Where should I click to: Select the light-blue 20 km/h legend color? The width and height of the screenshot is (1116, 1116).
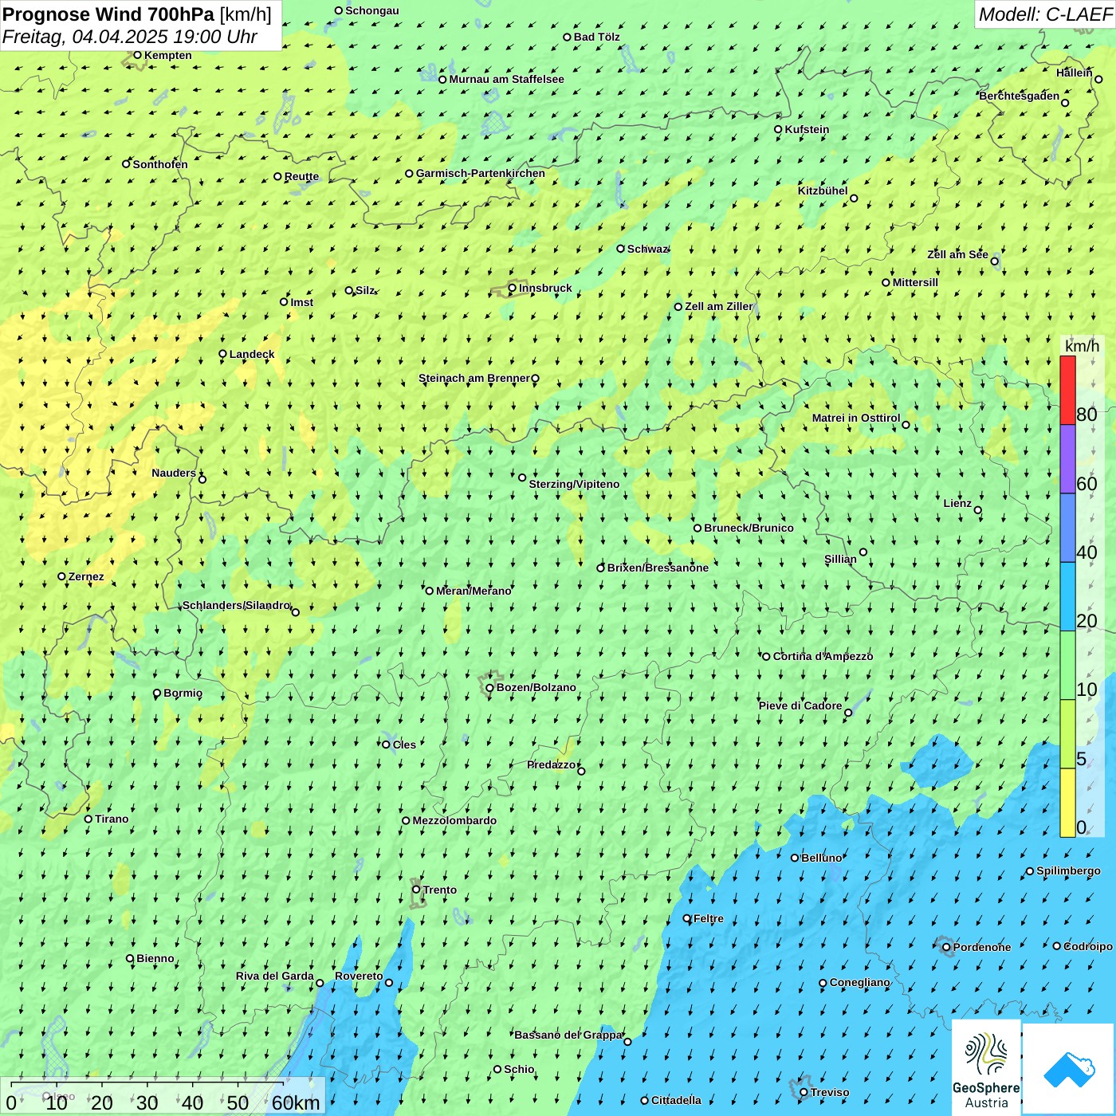(1067, 597)
